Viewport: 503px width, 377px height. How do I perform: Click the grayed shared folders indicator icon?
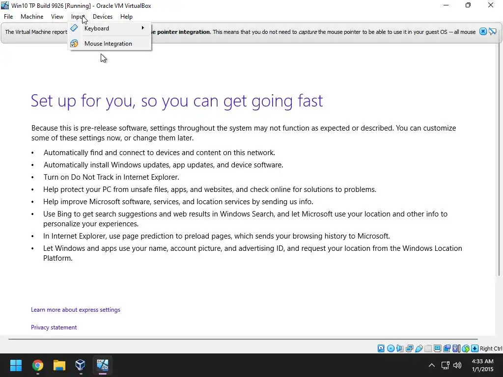tap(428, 349)
